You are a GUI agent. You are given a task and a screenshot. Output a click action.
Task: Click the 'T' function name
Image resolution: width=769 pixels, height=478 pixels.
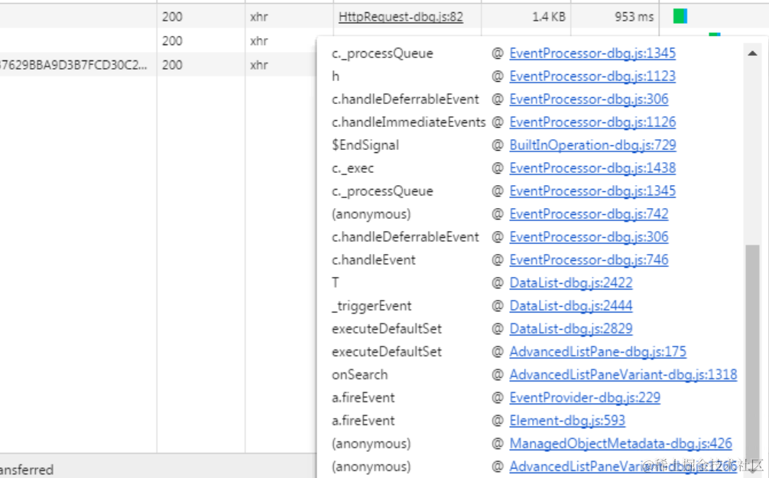pyautogui.click(x=336, y=283)
